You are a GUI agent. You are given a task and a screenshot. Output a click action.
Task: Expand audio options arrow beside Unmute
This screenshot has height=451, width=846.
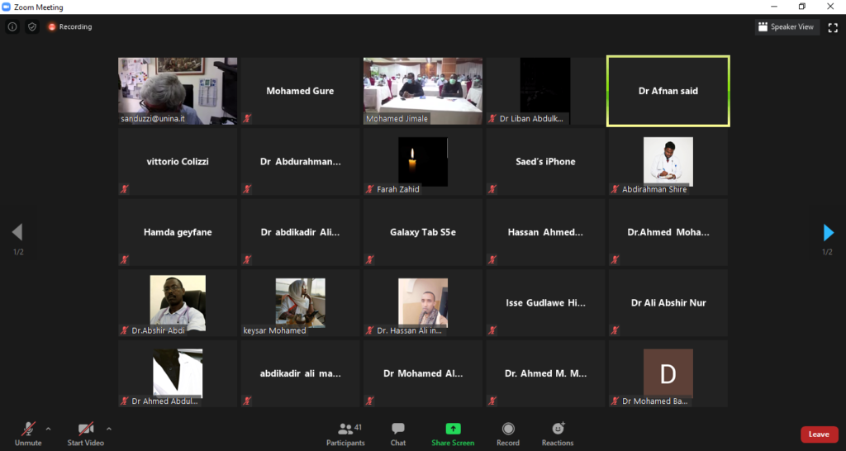pyautogui.click(x=48, y=429)
